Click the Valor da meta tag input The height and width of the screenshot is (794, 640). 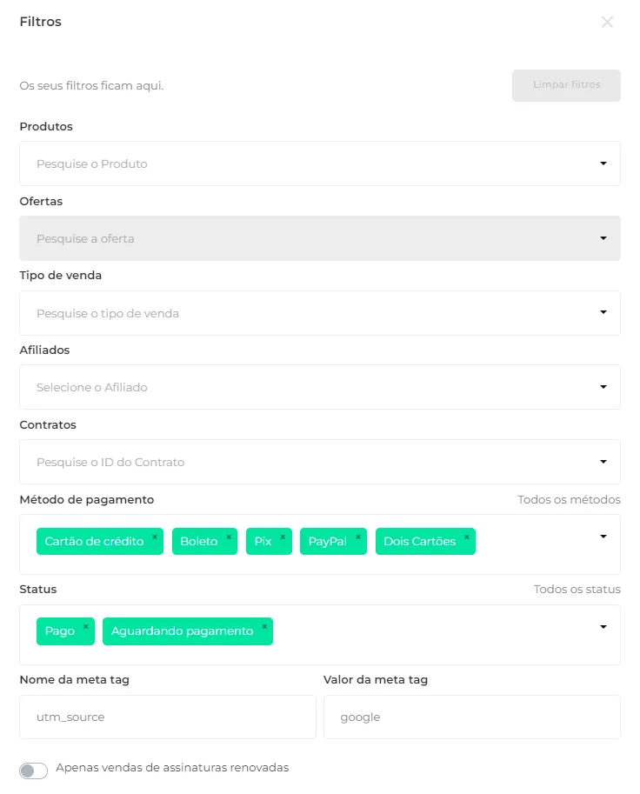(x=472, y=717)
